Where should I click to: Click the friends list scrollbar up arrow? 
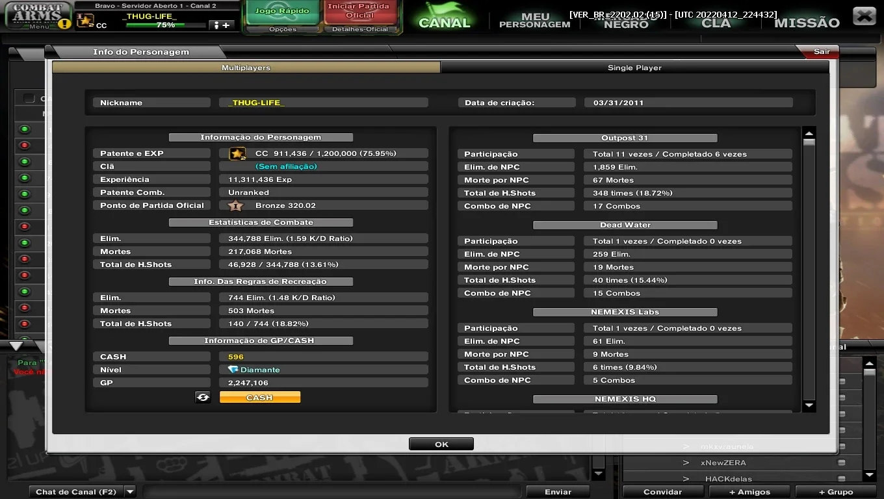click(x=870, y=364)
